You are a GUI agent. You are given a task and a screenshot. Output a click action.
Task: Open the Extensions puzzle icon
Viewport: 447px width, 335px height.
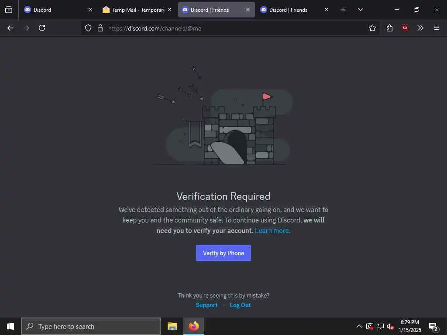[390, 28]
